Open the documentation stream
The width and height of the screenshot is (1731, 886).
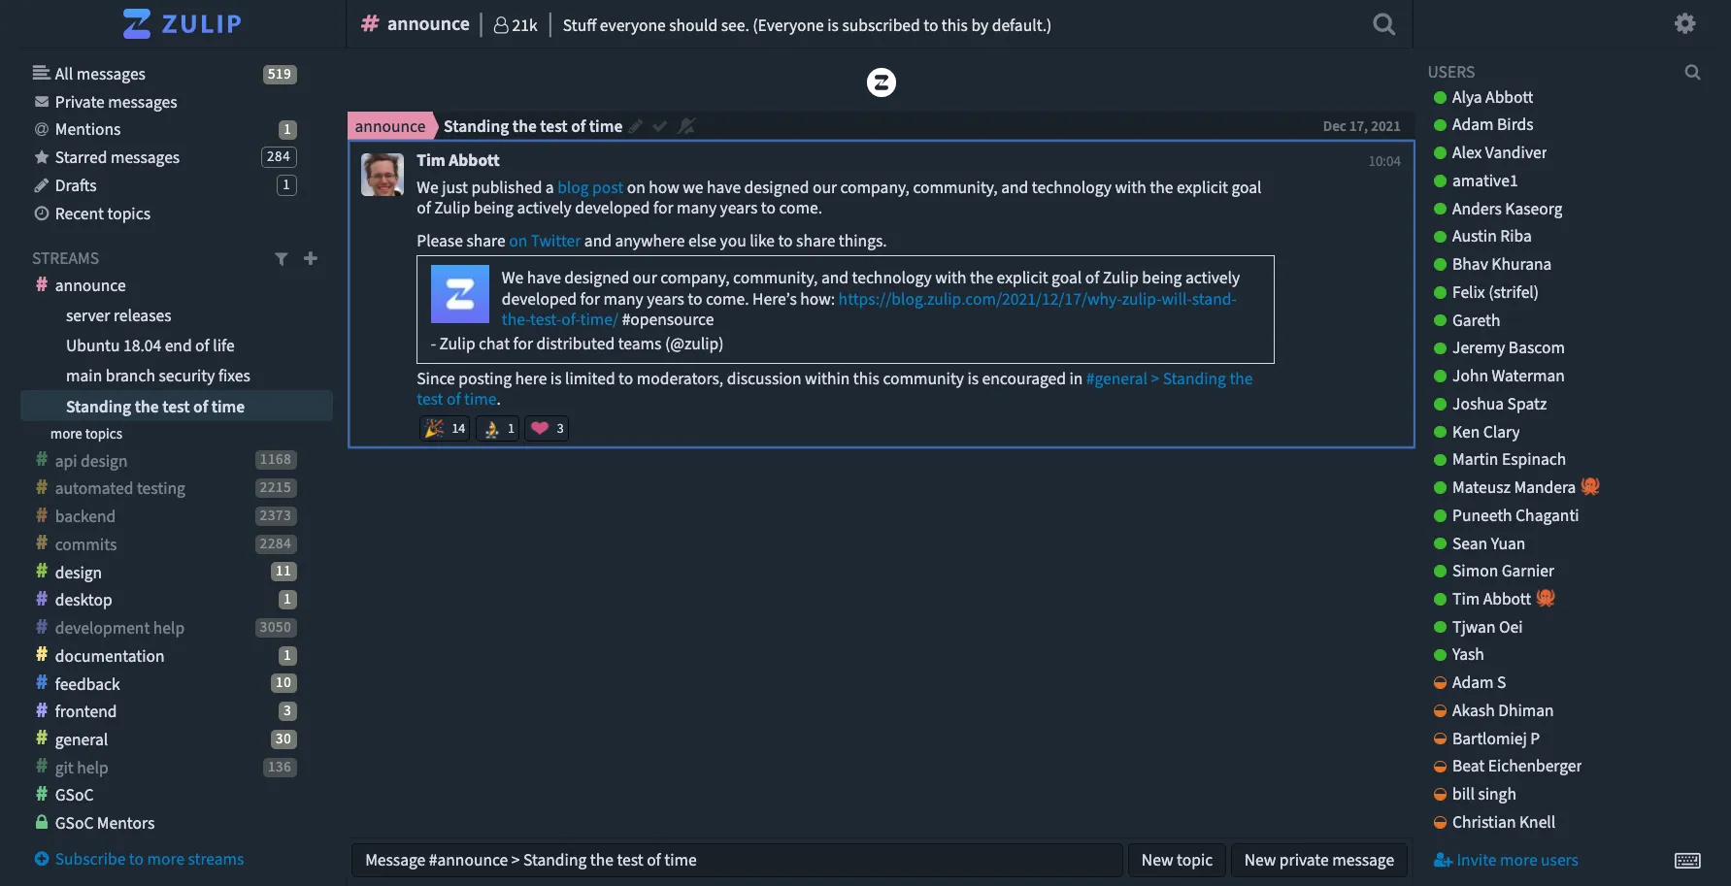tap(109, 656)
